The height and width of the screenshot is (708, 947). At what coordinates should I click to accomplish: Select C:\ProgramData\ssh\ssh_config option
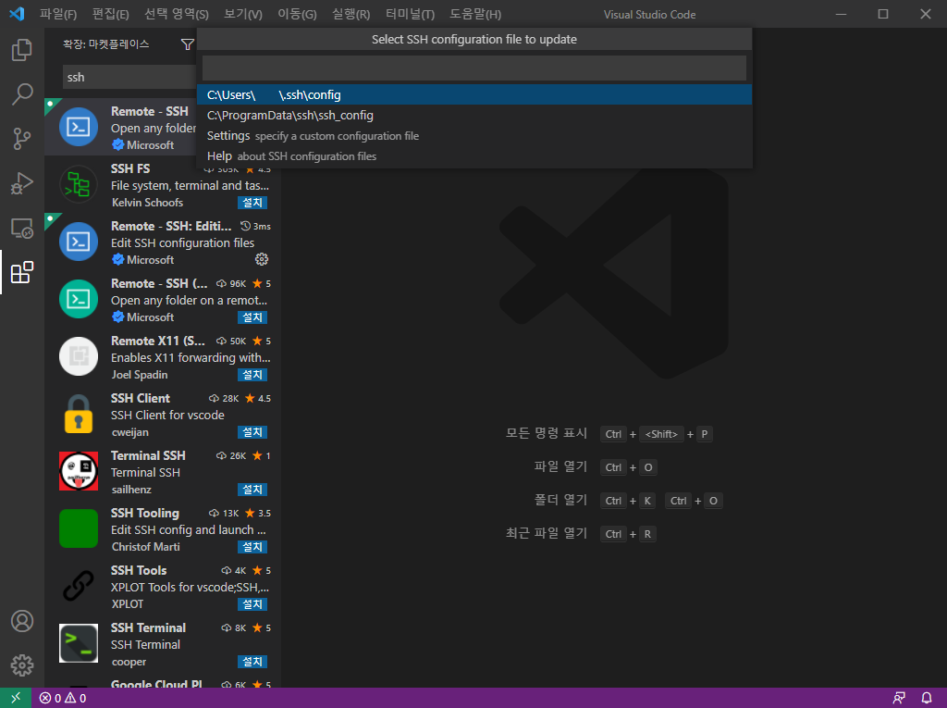pos(474,116)
